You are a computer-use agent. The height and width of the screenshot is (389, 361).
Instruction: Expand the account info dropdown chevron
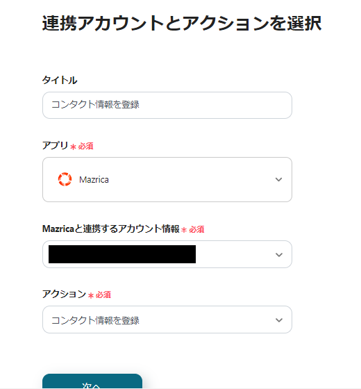coord(278,255)
